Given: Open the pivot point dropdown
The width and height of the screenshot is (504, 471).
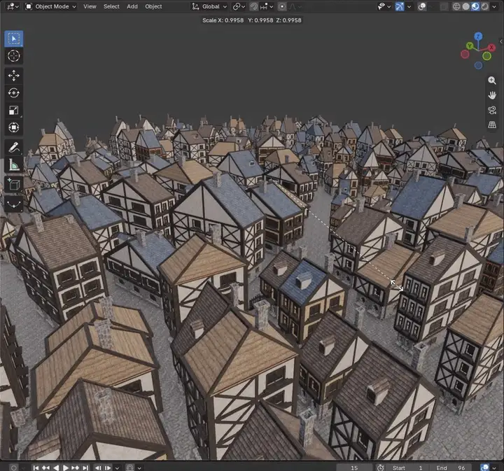Looking at the screenshot, I should pyautogui.click(x=239, y=6).
